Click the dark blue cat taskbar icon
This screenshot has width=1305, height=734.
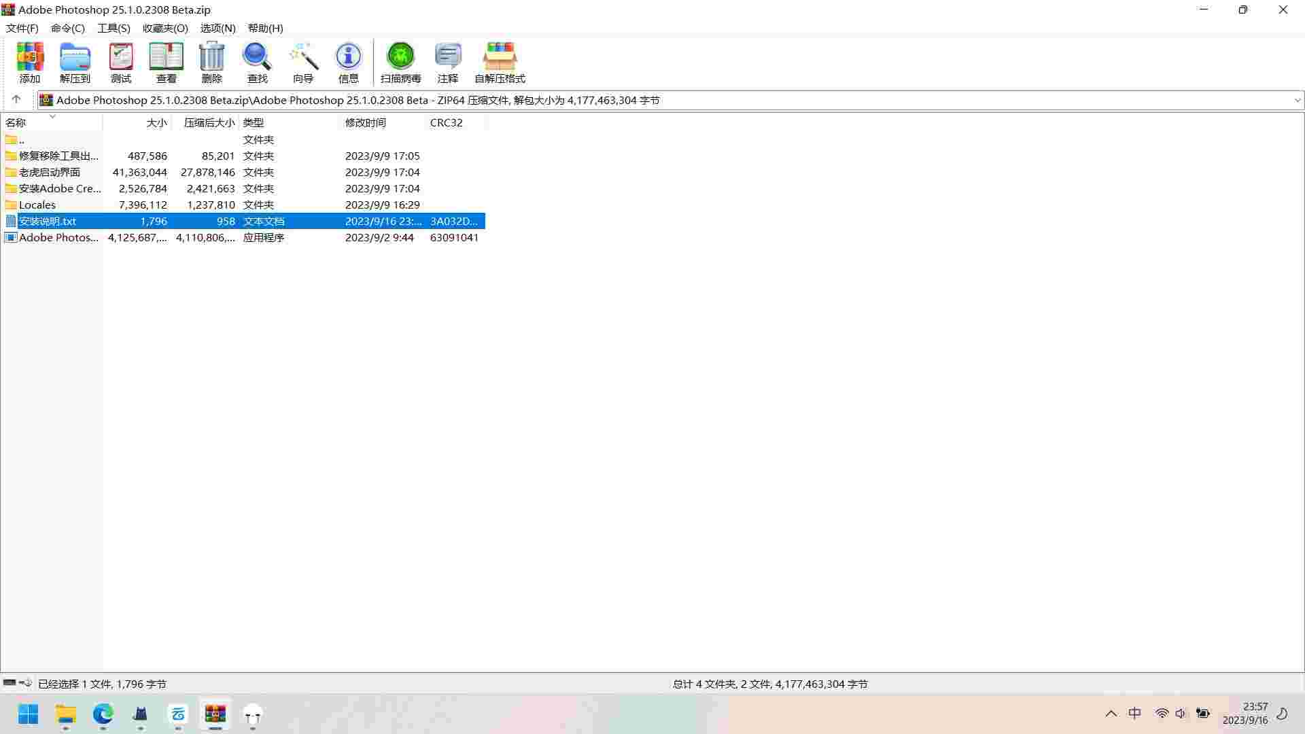click(141, 714)
